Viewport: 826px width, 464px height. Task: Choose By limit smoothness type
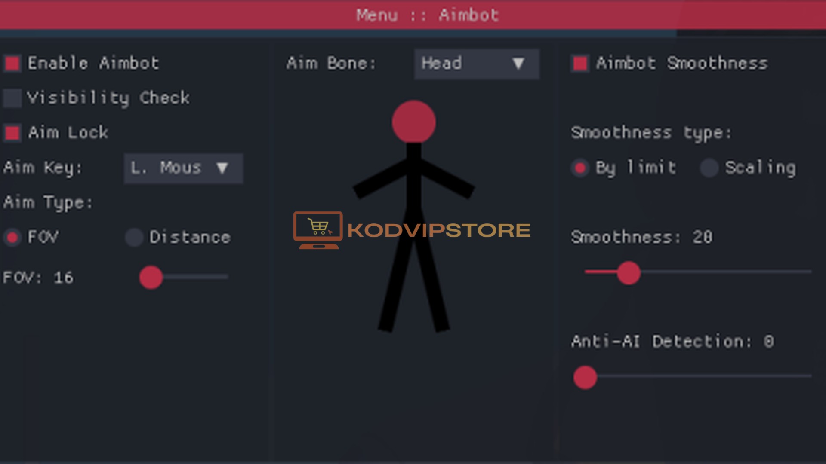coord(579,168)
